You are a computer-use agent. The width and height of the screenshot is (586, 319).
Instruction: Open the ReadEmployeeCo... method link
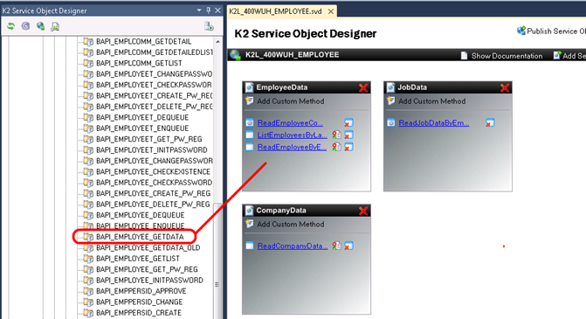(x=290, y=123)
